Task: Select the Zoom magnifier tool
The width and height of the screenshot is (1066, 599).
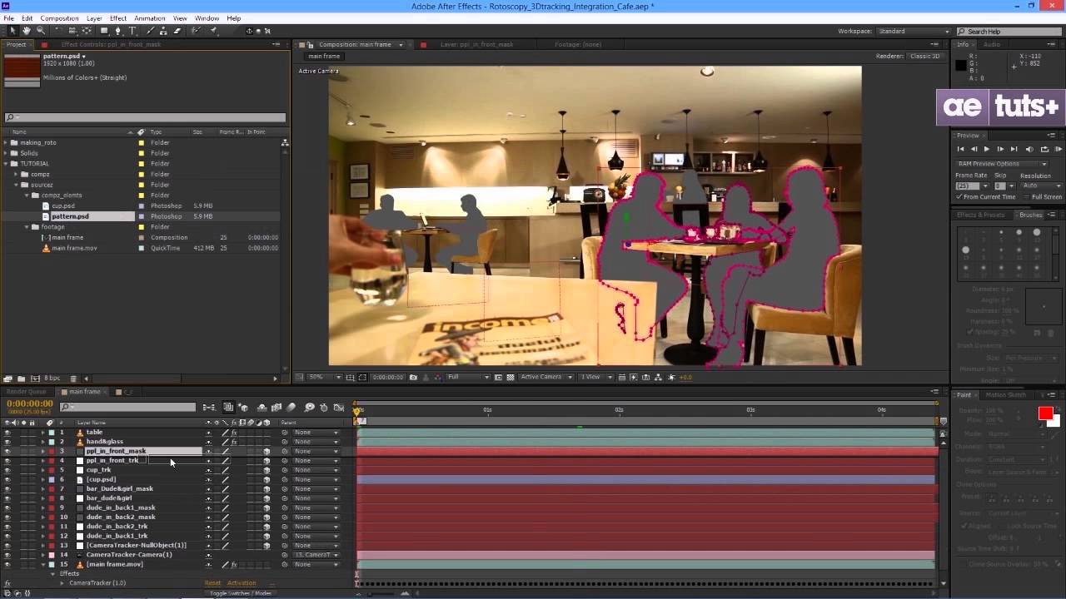Action: click(x=40, y=31)
